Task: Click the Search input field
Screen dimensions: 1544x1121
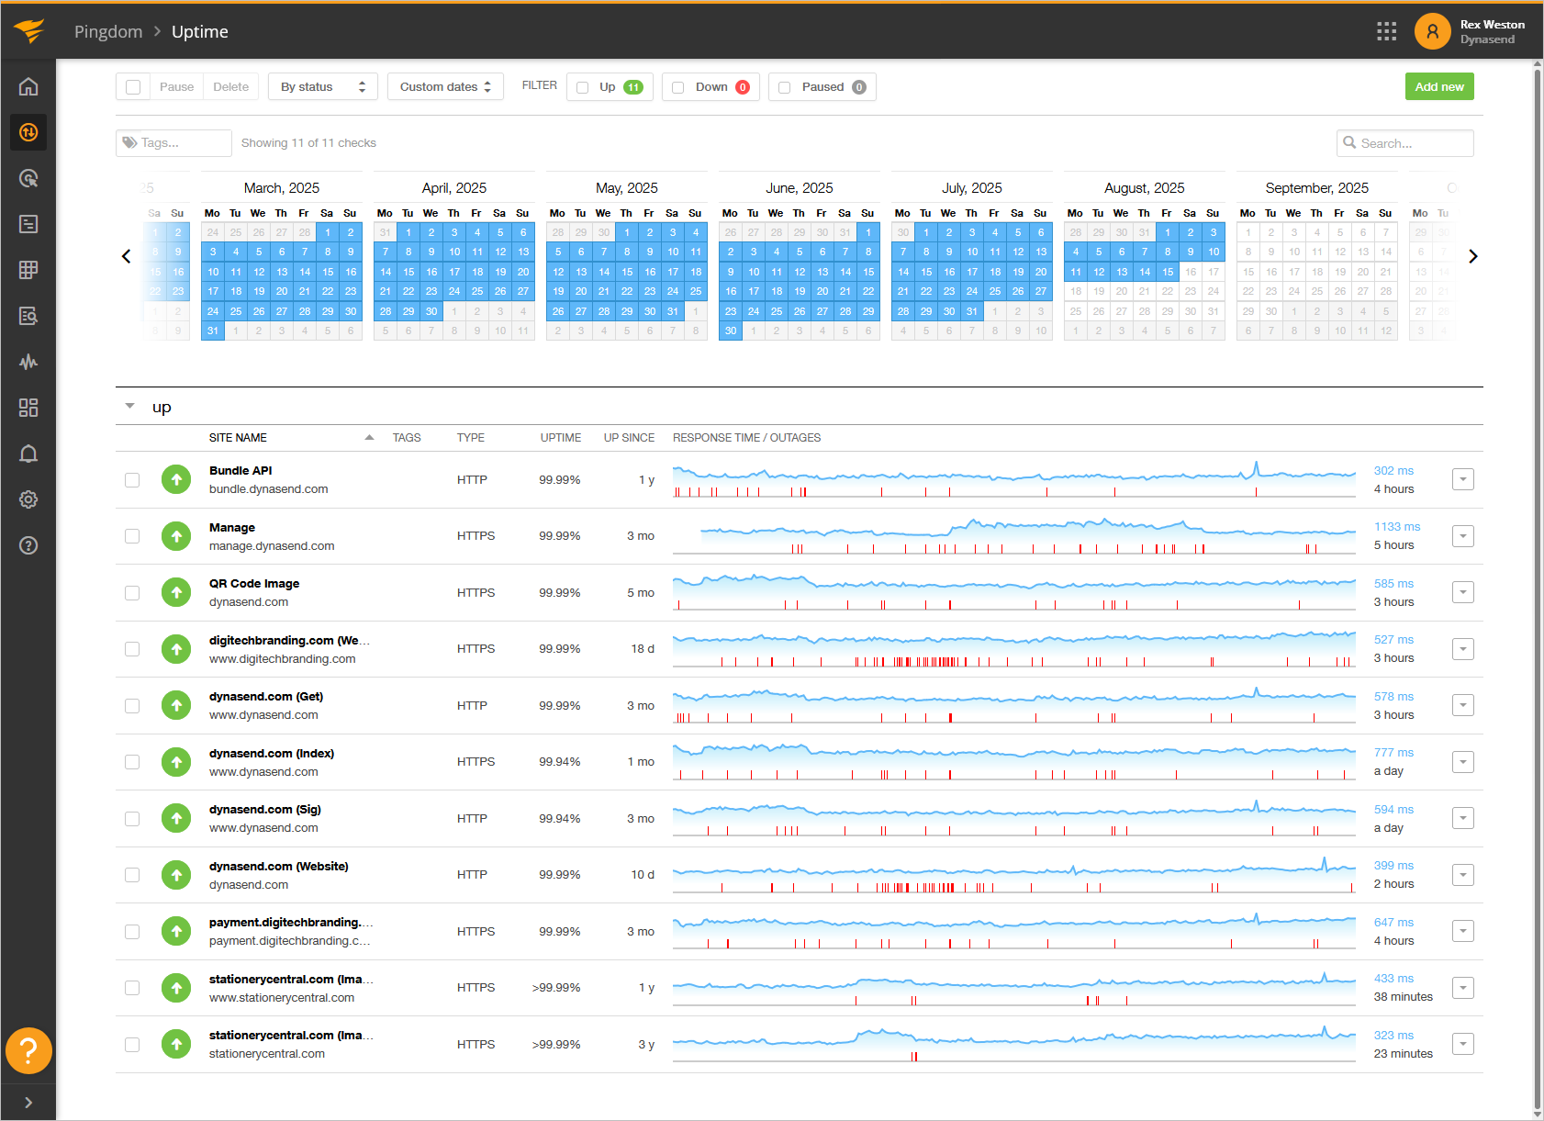Action: 1412,143
